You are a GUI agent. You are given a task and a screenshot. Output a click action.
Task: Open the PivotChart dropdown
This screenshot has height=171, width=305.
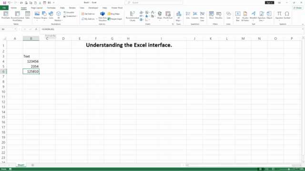[x=168, y=16]
